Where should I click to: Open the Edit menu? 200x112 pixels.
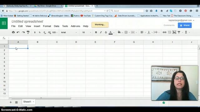pyautogui.click(x=20, y=26)
